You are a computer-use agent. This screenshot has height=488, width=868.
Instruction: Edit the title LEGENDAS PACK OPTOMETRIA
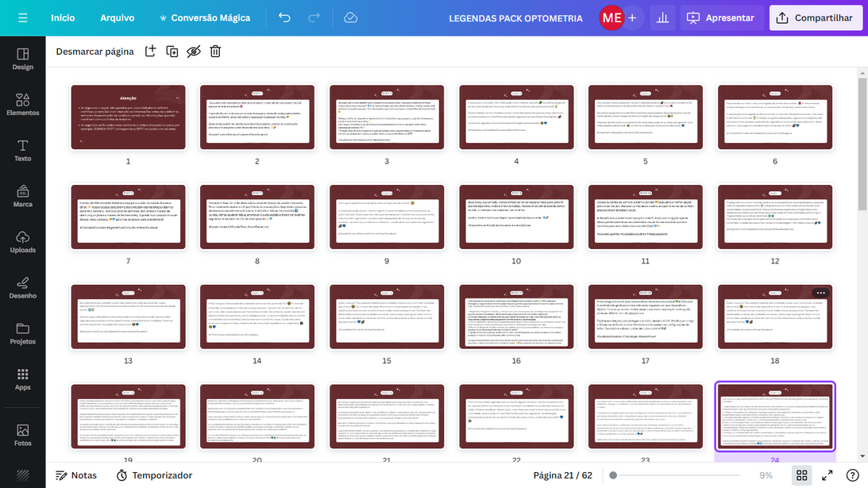tap(515, 18)
